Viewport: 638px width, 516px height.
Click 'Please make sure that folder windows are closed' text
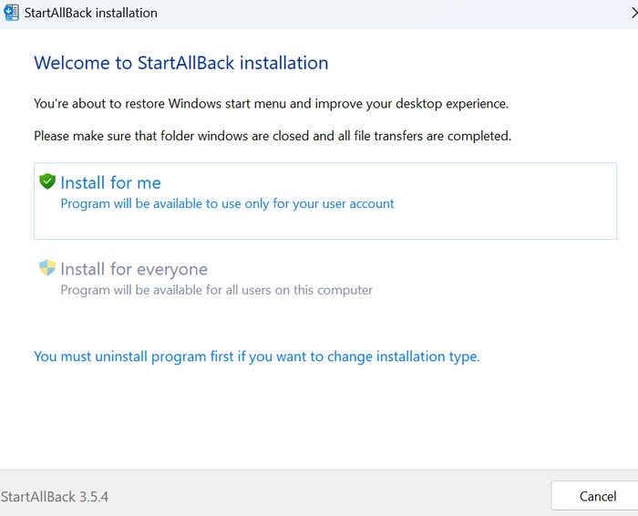pos(273,136)
